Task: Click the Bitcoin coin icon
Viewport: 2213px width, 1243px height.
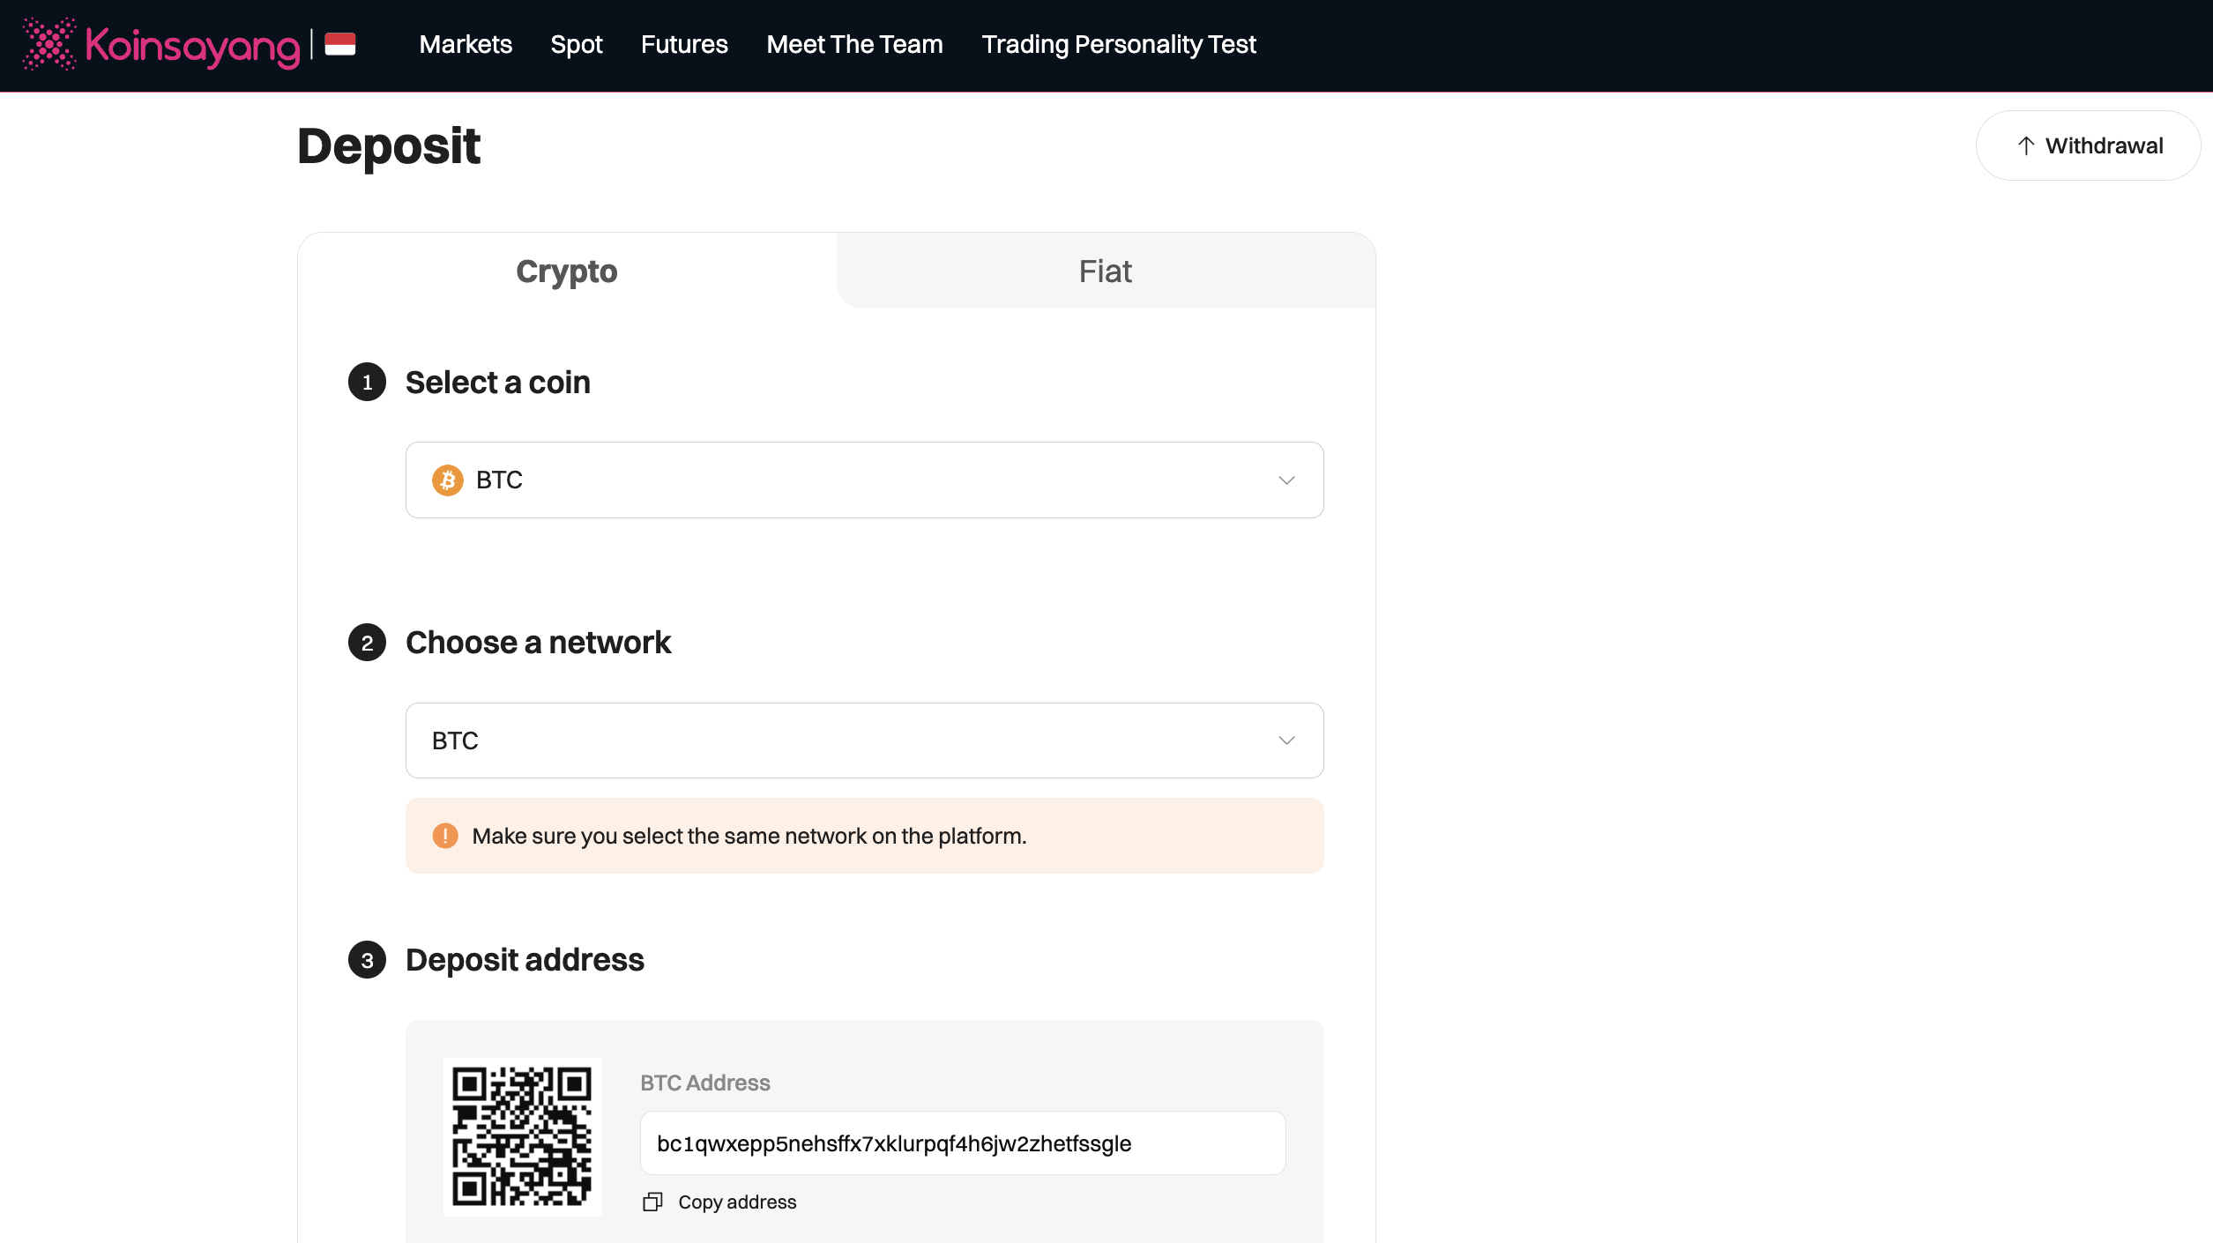Action: click(x=448, y=480)
